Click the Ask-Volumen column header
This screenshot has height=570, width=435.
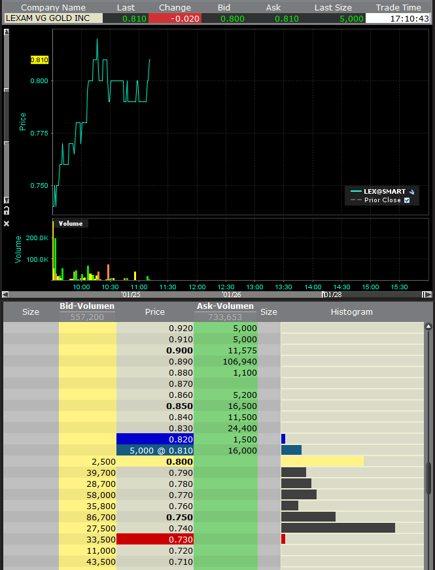click(x=225, y=306)
